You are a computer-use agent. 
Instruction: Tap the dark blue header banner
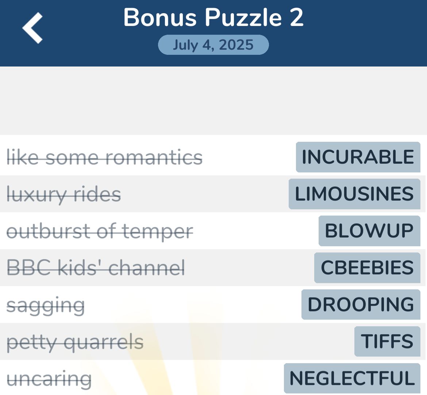(x=213, y=33)
